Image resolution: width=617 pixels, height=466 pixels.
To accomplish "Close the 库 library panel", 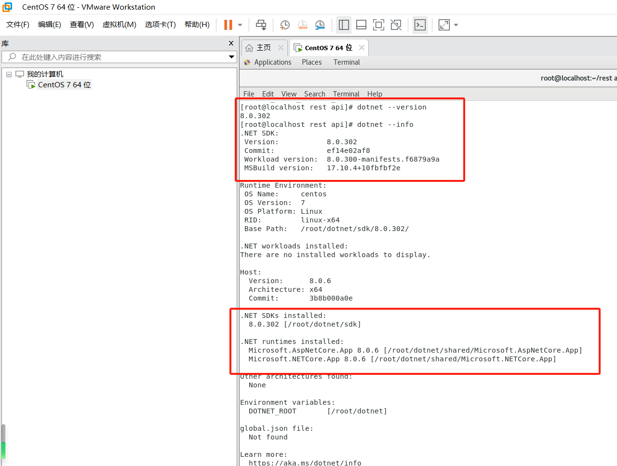I will click(x=231, y=43).
